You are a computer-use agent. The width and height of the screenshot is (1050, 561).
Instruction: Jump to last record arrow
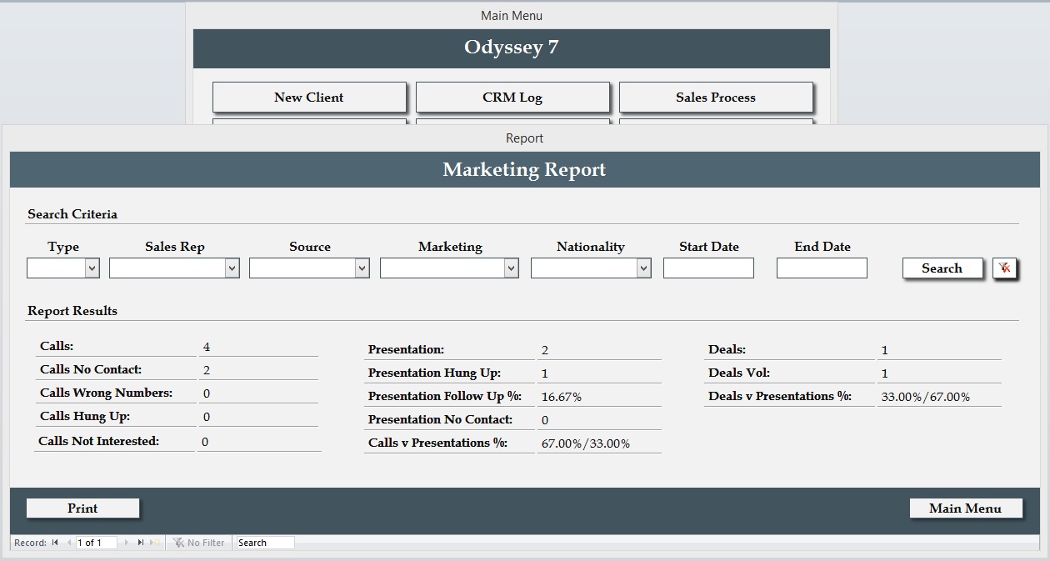tap(141, 543)
